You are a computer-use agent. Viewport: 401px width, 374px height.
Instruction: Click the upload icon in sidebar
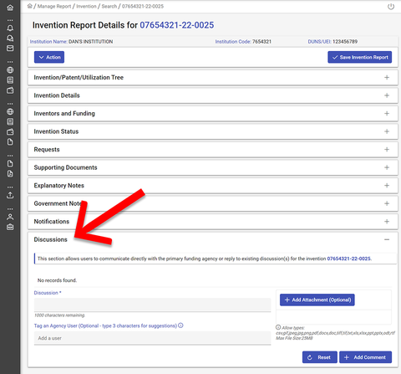coord(10,195)
